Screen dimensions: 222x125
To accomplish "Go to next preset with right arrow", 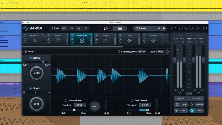I will (x=164, y=28).
